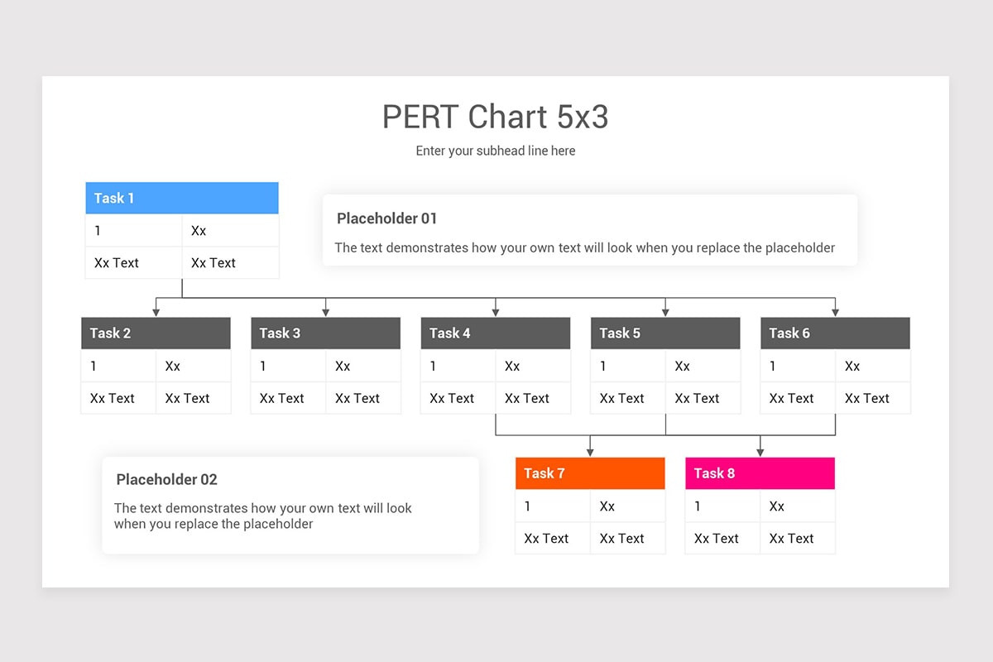This screenshot has width=993, height=662.
Task: Click the PERT Chart 5x3 title
Action: (x=495, y=117)
